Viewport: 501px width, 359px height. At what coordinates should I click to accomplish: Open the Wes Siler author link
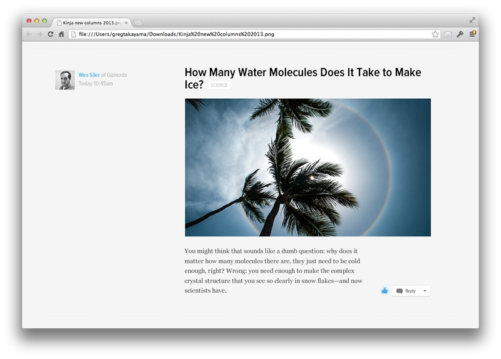click(89, 75)
